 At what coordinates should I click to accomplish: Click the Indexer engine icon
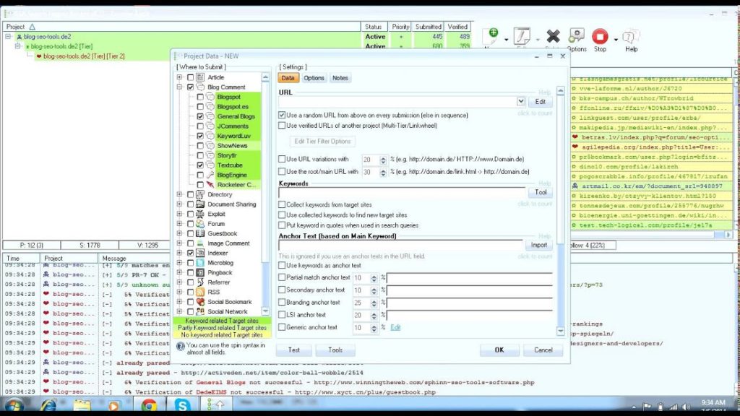pyautogui.click(x=200, y=253)
